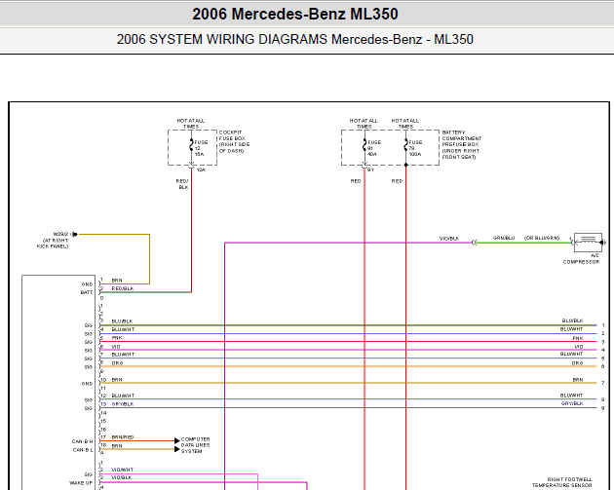Click the right-side 'BLU/BLK' label at terminal 1
Viewport: 614px width, 490px height.
click(572, 320)
